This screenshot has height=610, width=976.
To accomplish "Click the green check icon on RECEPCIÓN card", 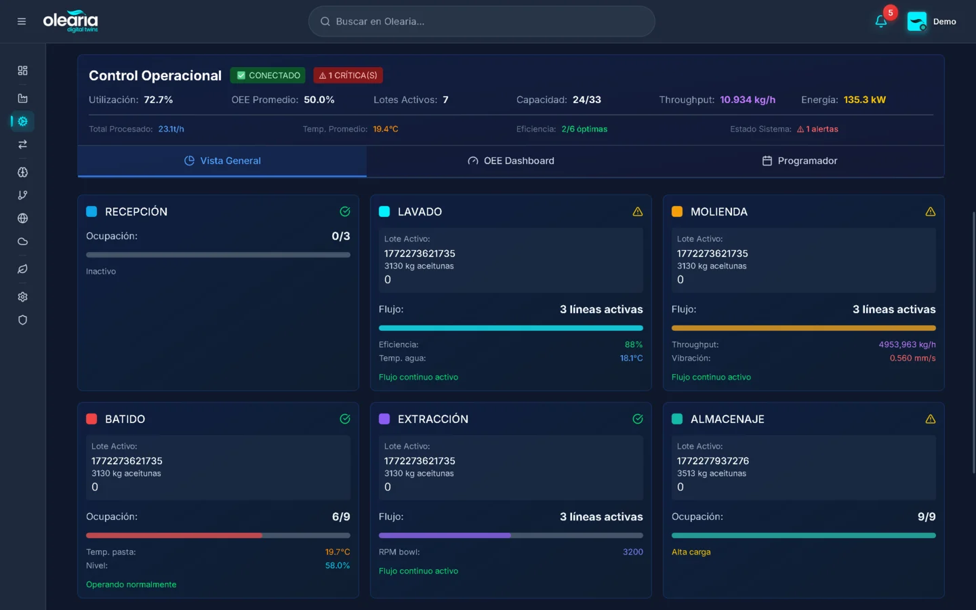I will (x=344, y=211).
